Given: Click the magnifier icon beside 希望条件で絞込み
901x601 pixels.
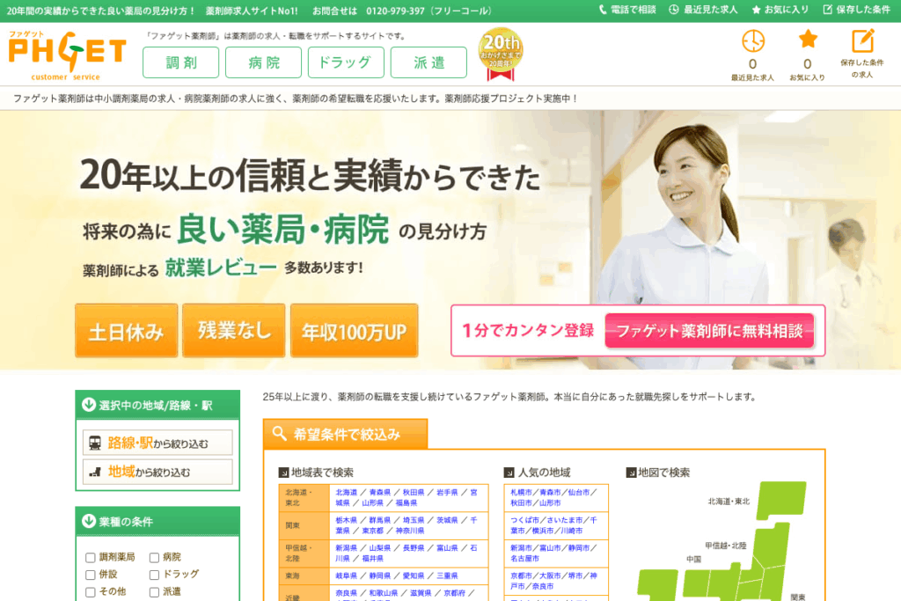Looking at the screenshot, I should 280,434.
